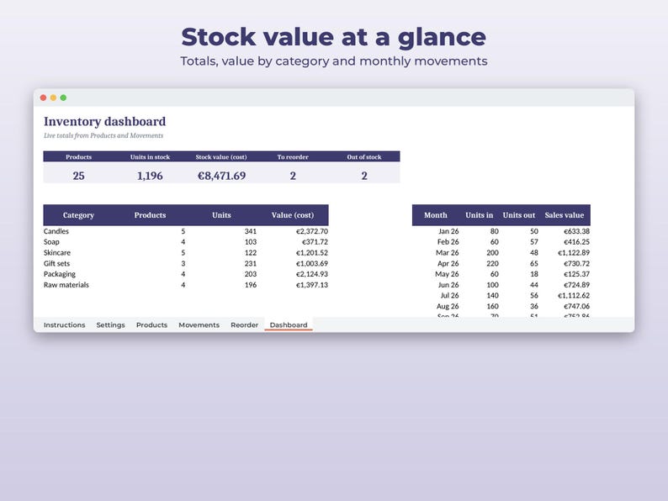Select Soap value €371.72
The height and width of the screenshot is (501, 668).
pyautogui.click(x=315, y=242)
